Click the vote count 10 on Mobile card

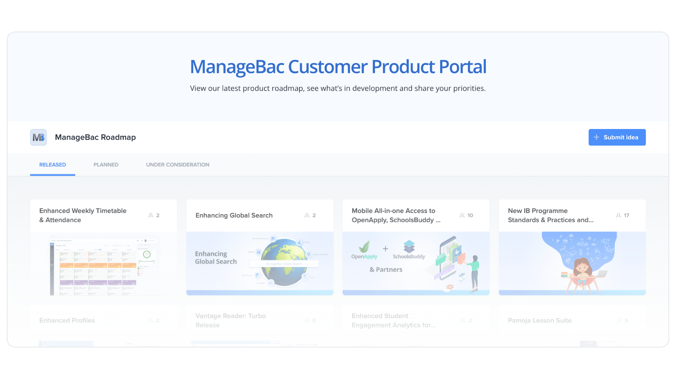pyautogui.click(x=470, y=215)
